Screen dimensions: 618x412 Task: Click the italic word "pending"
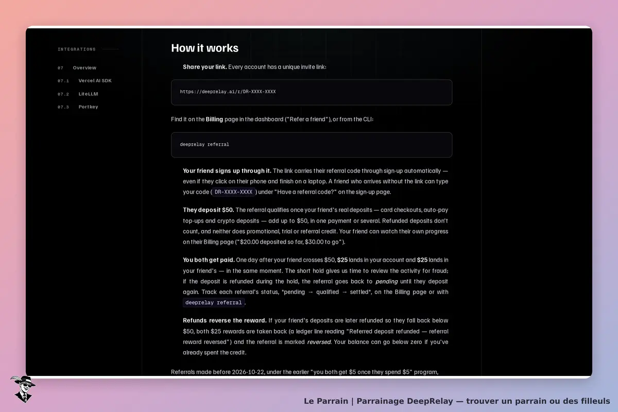click(x=386, y=282)
